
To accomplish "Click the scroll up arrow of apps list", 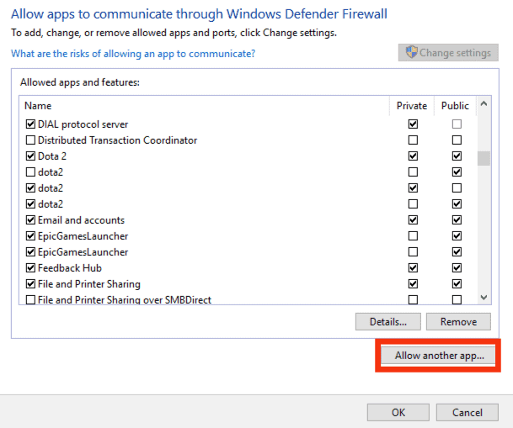I will coord(484,103).
